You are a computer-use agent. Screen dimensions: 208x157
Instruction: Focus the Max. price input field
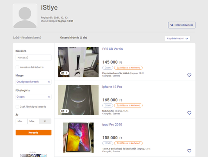tap(33, 121)
